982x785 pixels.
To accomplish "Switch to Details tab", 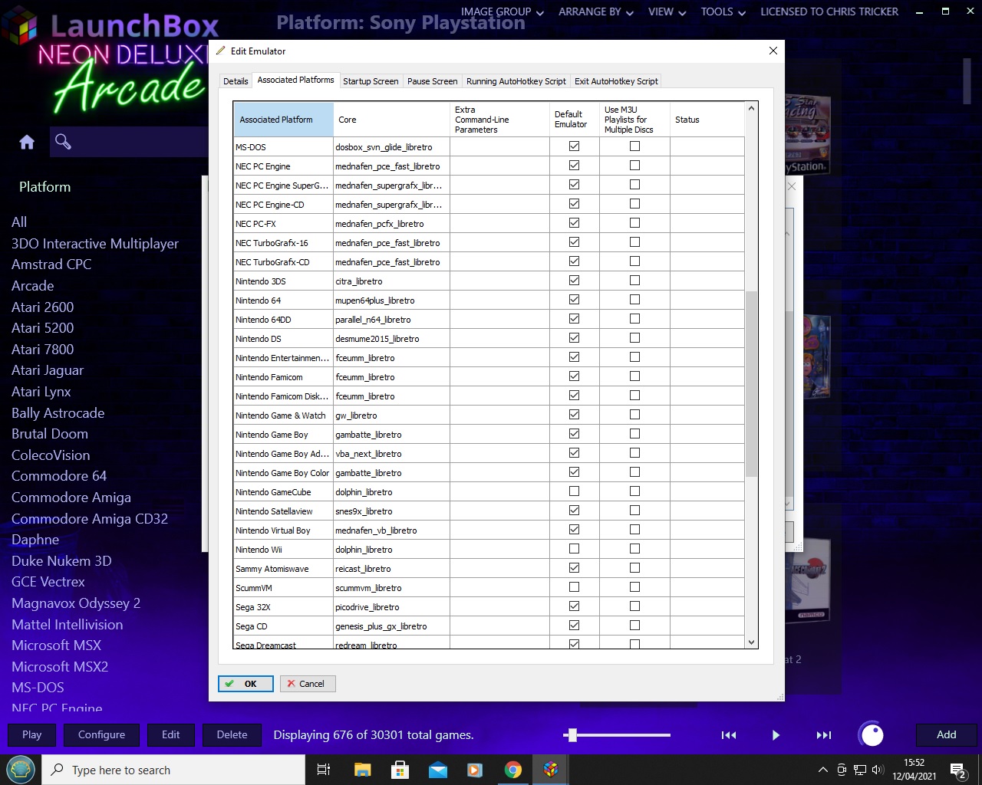I will tap(236, 81).
